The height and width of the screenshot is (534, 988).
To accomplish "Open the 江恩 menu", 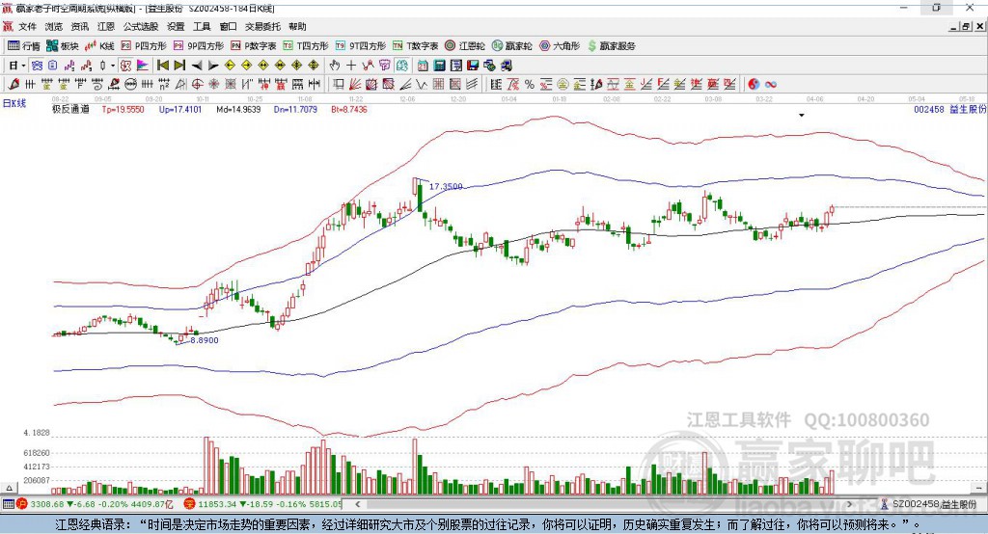I will tap(106, 26).
